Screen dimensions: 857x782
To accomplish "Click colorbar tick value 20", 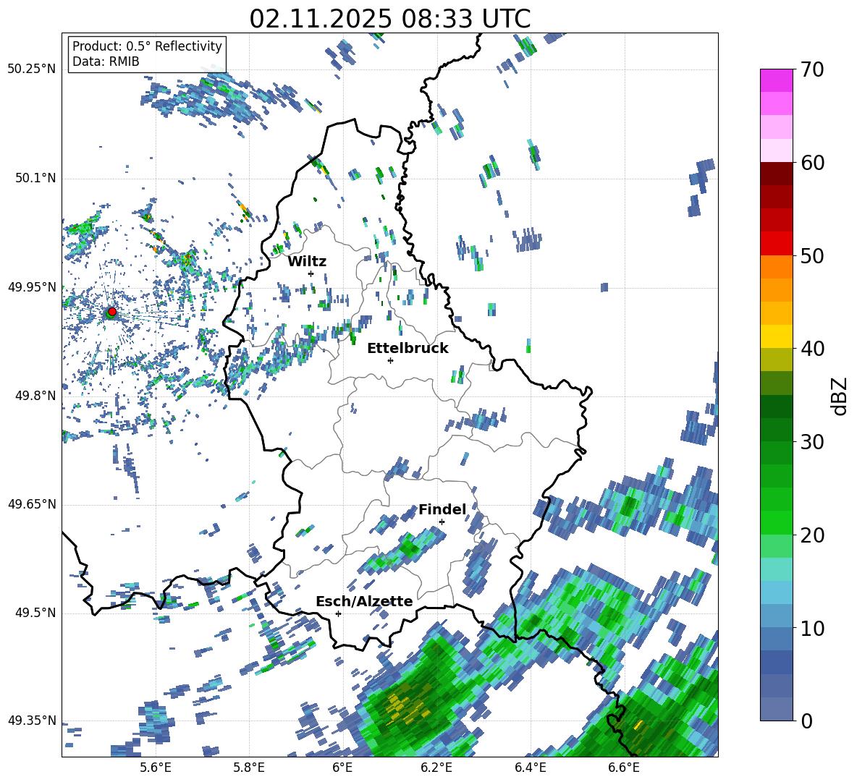I will click(812, 535).
